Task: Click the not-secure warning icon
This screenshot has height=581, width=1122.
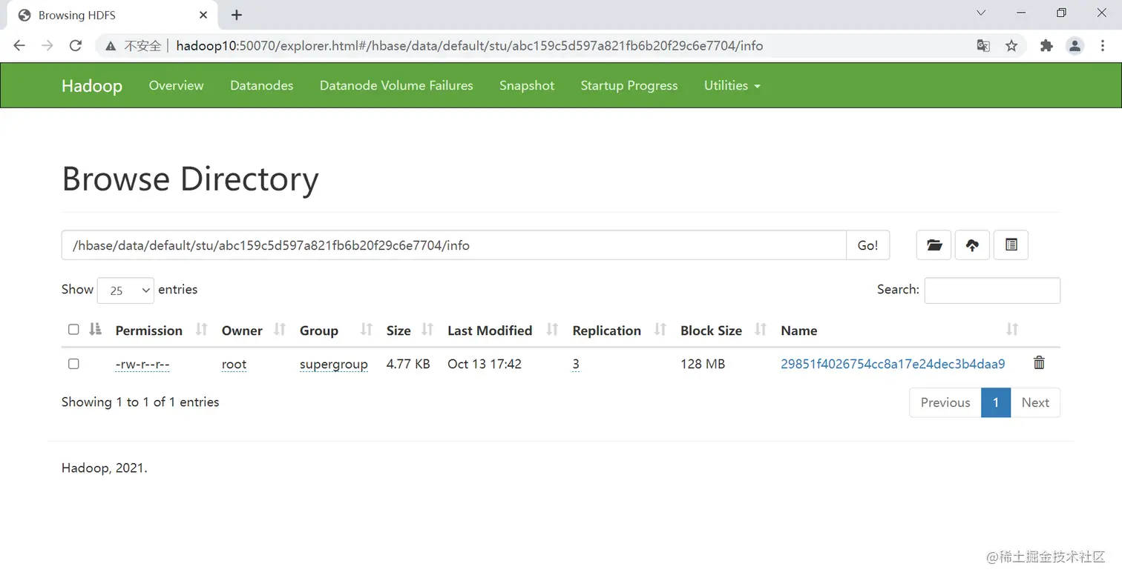Action: tap(111, 46)
